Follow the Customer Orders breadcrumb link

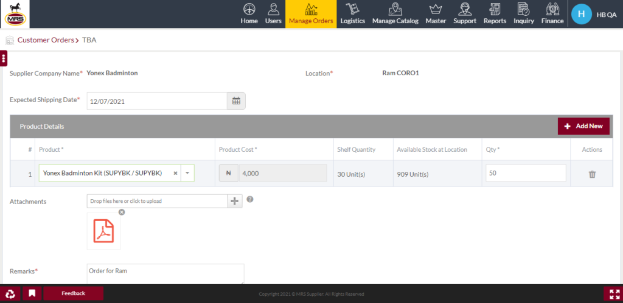(46, 39)
